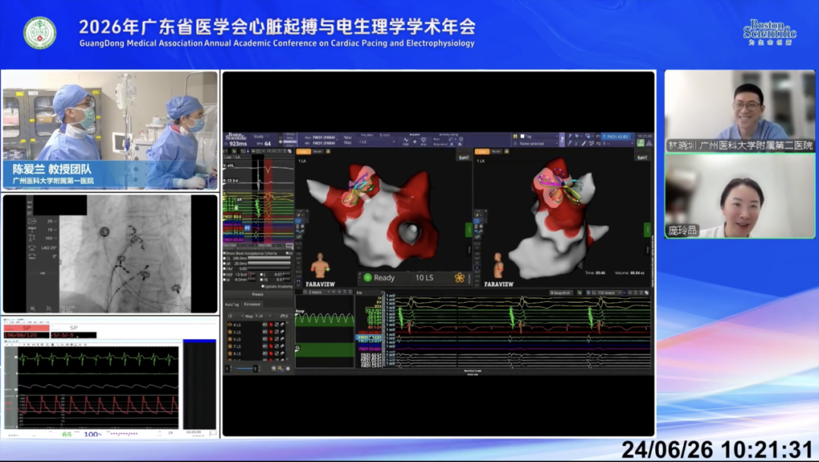Screen dimensions: 819x462
Task: Adjust the slider below the LS list
Action: click(x=244, y=369)
